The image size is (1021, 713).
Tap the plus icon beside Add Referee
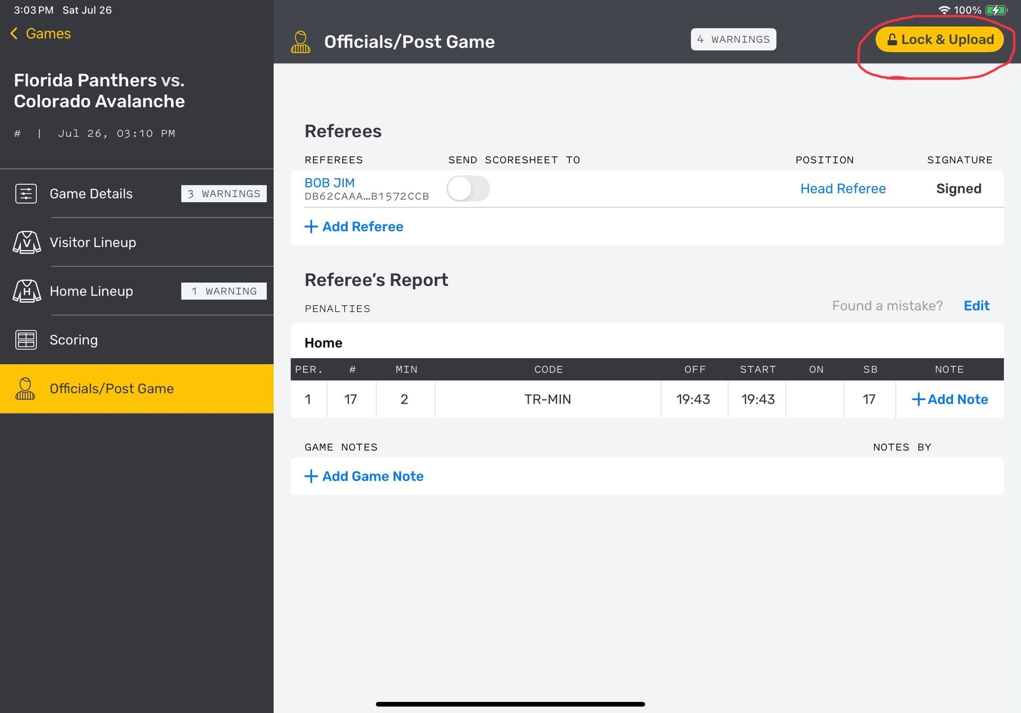point(311,227)
